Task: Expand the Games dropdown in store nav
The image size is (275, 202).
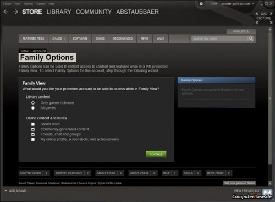Action: coord(58,39)
